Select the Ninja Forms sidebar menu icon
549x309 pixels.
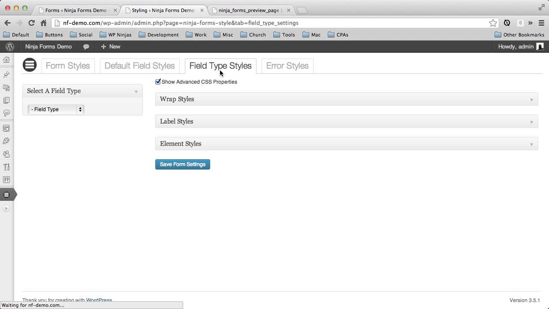click(x=6, y=195)
